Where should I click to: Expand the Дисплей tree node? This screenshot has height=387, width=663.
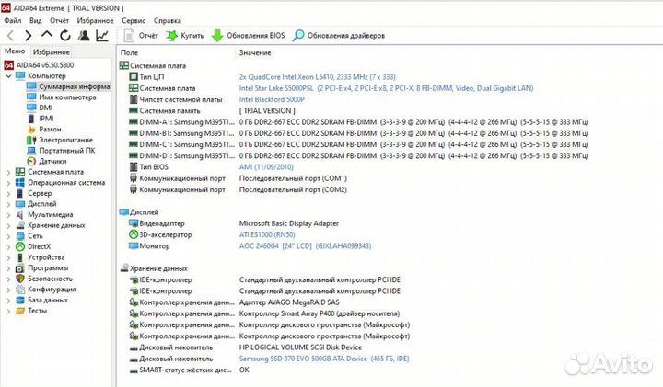[8, 204]
